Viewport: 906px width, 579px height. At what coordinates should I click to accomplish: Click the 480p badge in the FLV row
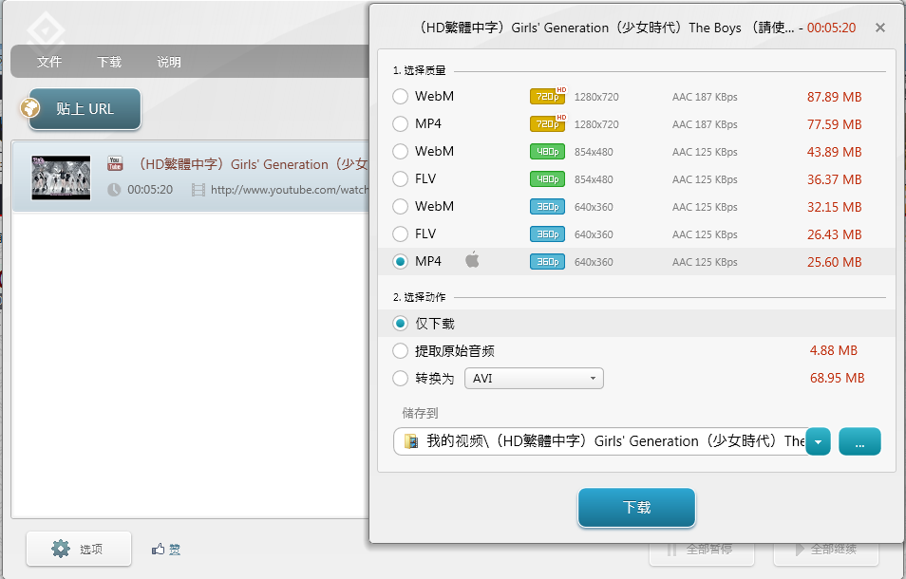(x=547, y=179)
